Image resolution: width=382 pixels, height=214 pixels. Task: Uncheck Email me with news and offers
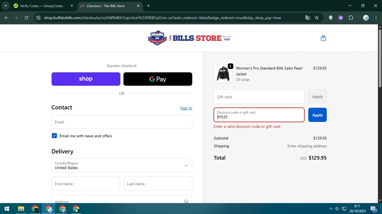pos(54,136)
